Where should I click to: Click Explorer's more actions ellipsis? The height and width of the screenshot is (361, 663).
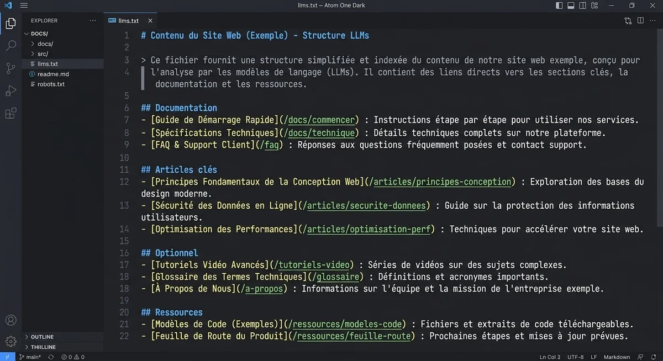click(93, 20)
